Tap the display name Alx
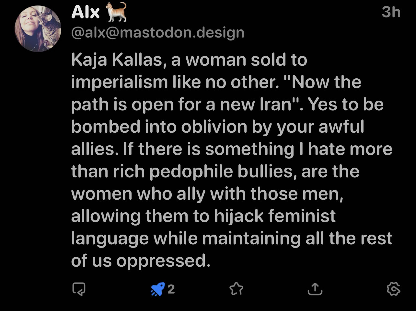416x311 pixels. (85, 13)
